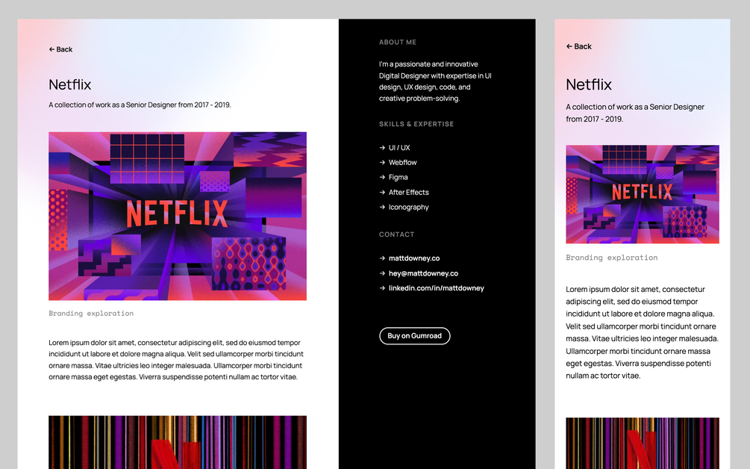The height and width of the screenshot is (469, 750).
Task: Click the arrow icon beside Webflow
Action: point(382,163)
